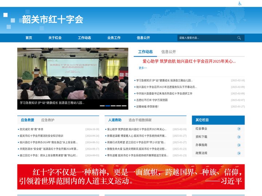The height and width of the screenshot is (196, 262).
Task: Open article 中共始兴县委副书记朱海兵
Action: 164,94
